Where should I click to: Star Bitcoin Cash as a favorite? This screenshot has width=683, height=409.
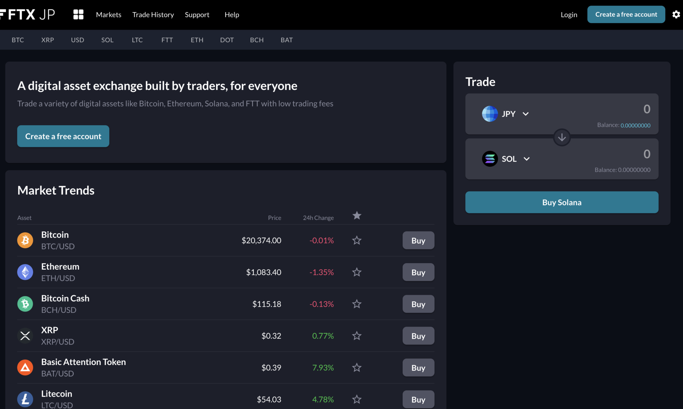(357, 304)
